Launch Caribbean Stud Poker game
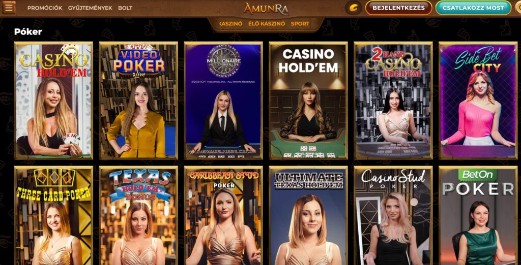 [223, 216]
